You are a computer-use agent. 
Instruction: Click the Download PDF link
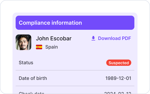(x=111, y=38)
